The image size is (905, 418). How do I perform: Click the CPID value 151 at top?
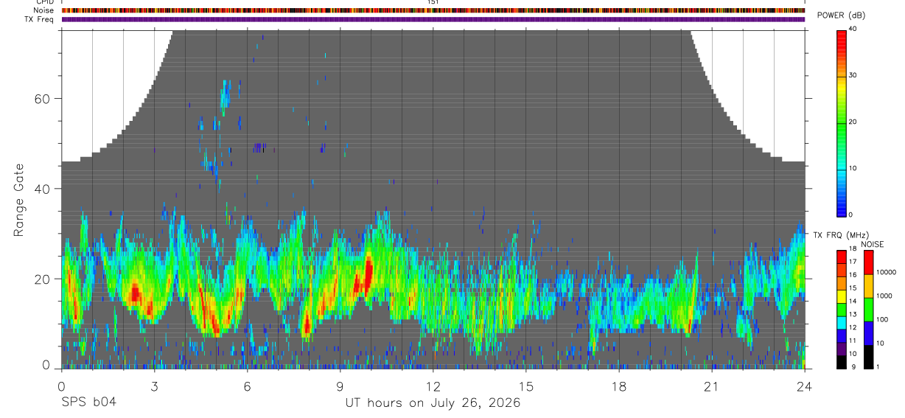(x=432, y=2)
